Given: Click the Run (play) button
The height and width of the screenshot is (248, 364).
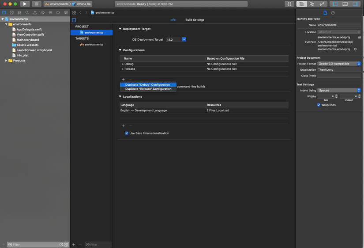Looking at the screenshot, I should pos(25,4).
